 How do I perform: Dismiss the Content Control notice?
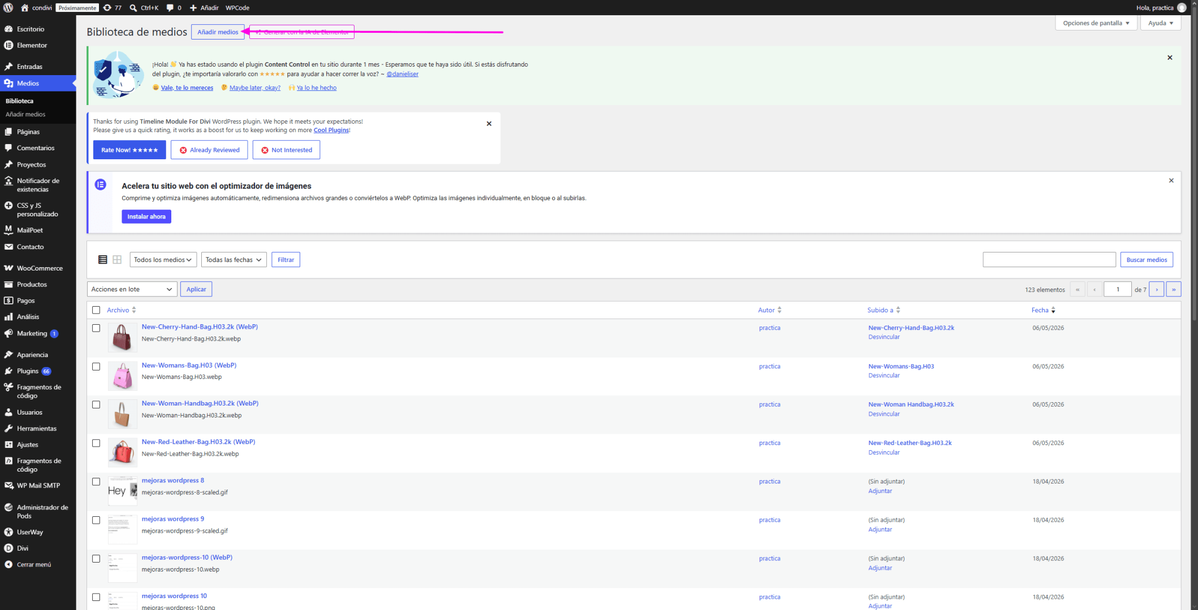pyautogui.click(x=1170, y=58)
